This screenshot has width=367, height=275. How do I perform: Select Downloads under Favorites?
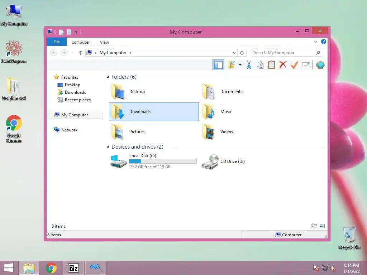click(75, 92)
